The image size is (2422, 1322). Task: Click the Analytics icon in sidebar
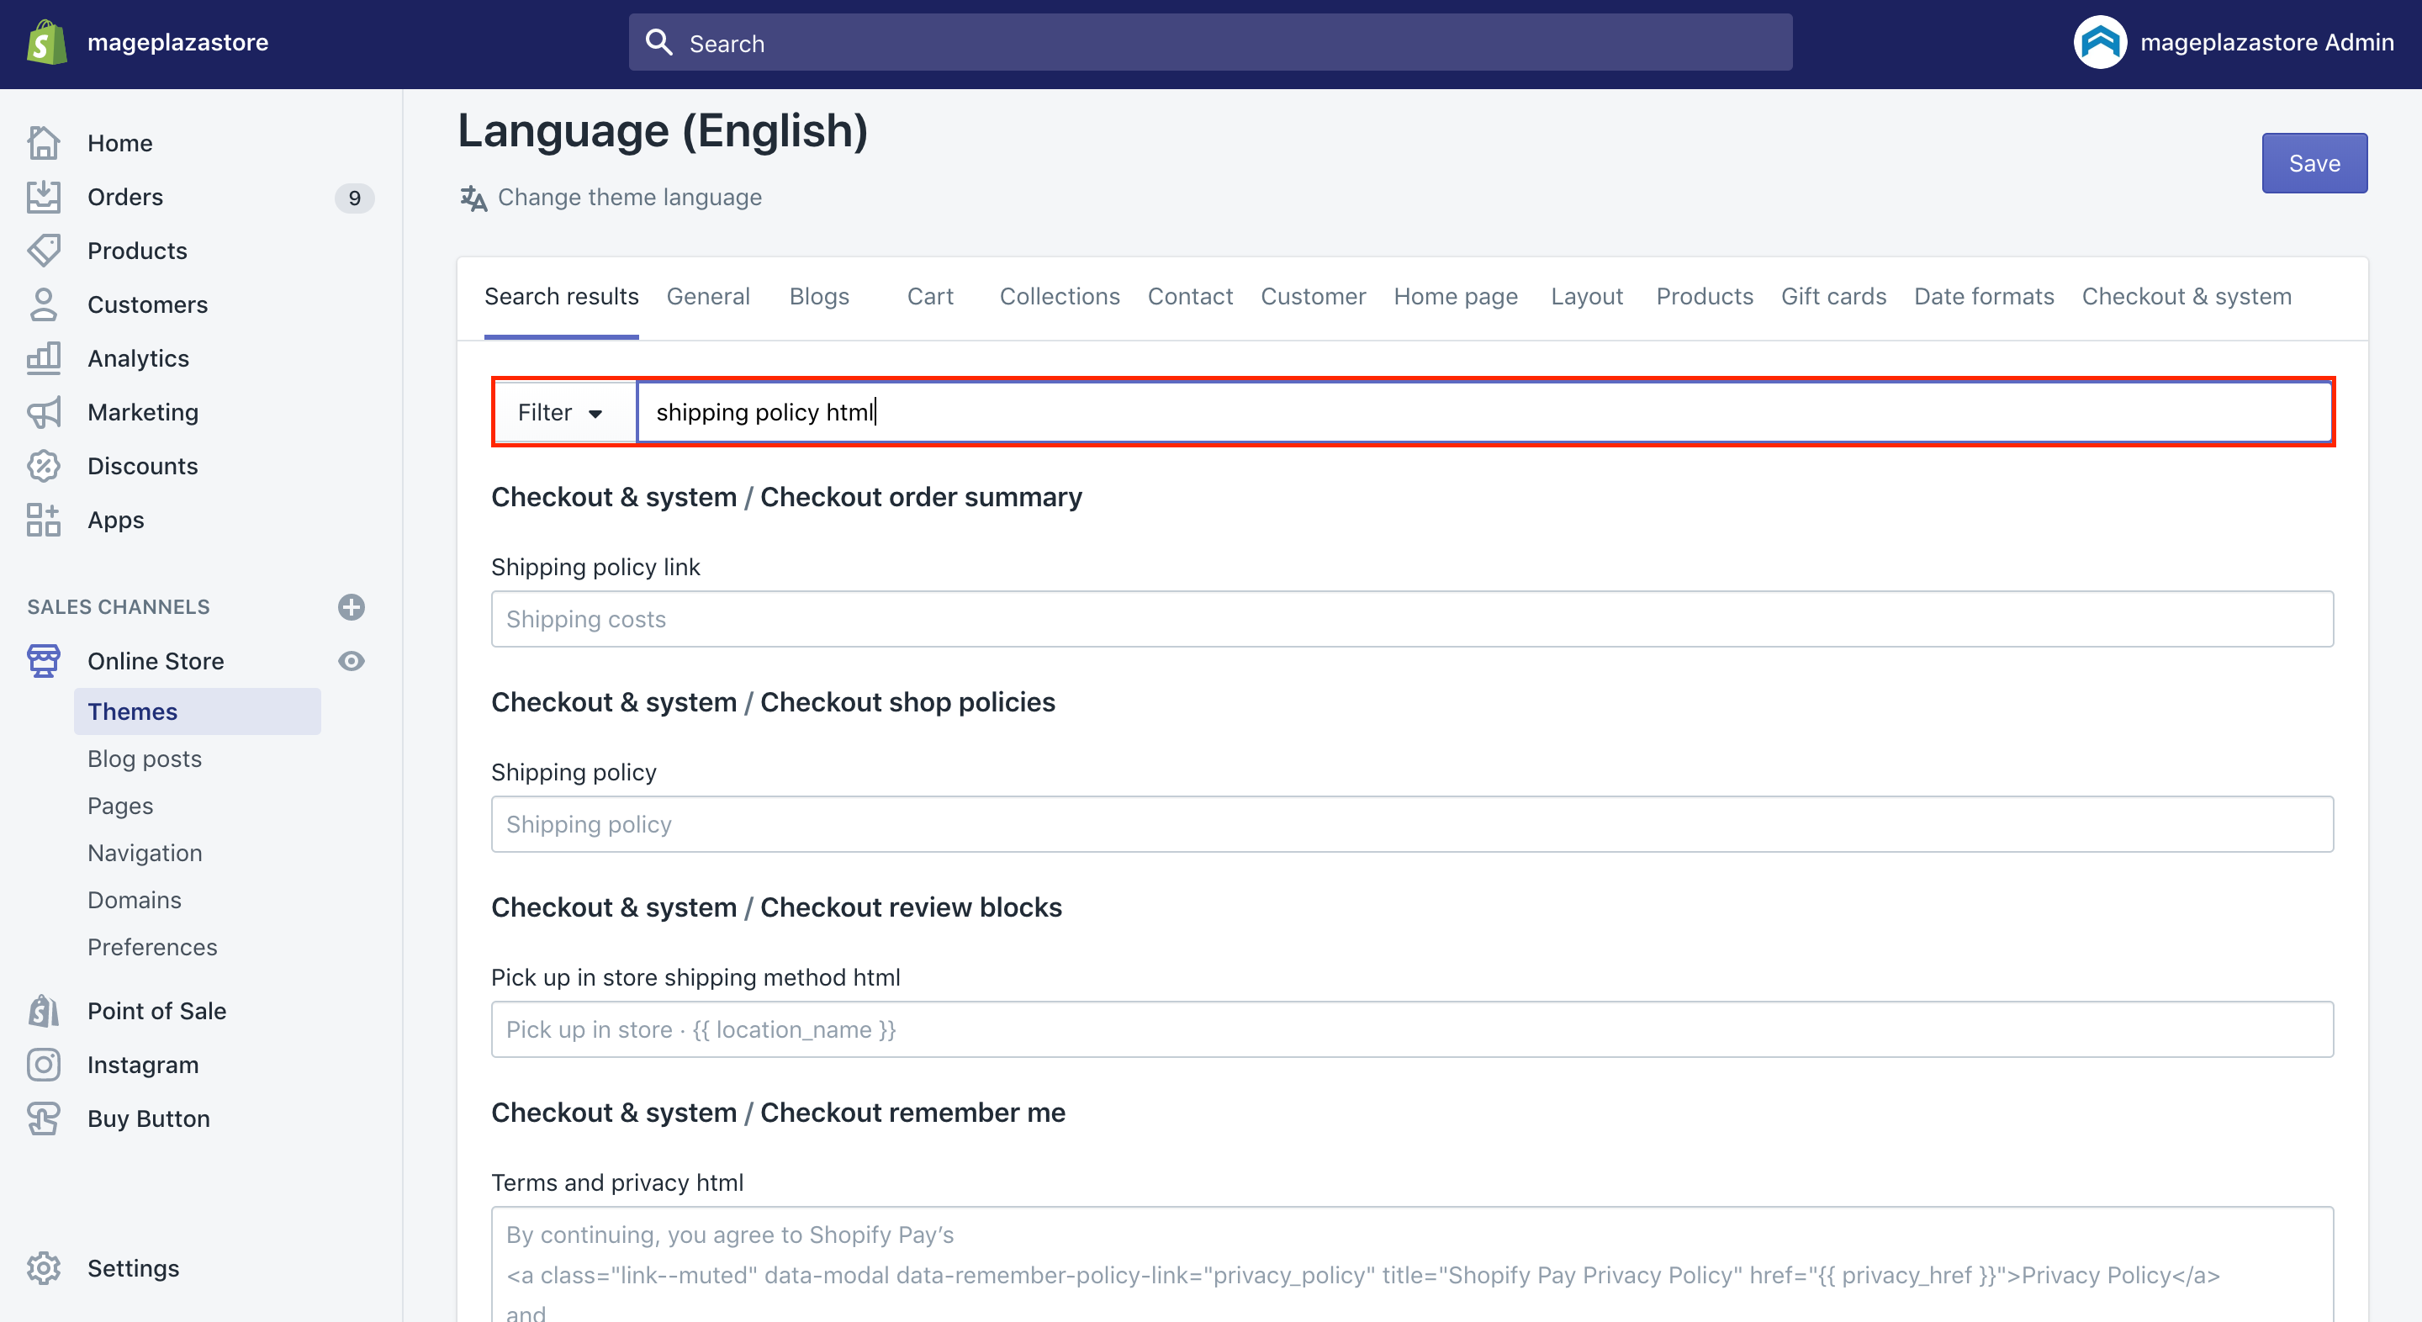tap(44, 357)
